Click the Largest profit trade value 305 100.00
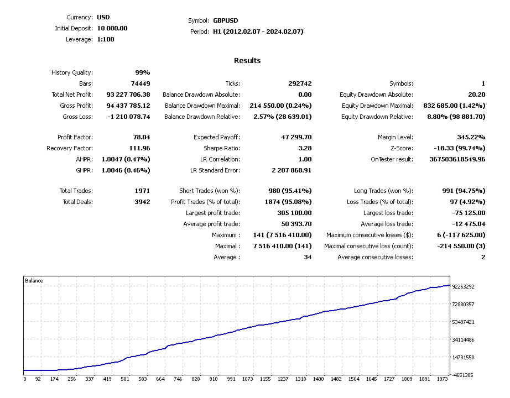This screenshot has width=510, height=398. [x=294, y=213]
